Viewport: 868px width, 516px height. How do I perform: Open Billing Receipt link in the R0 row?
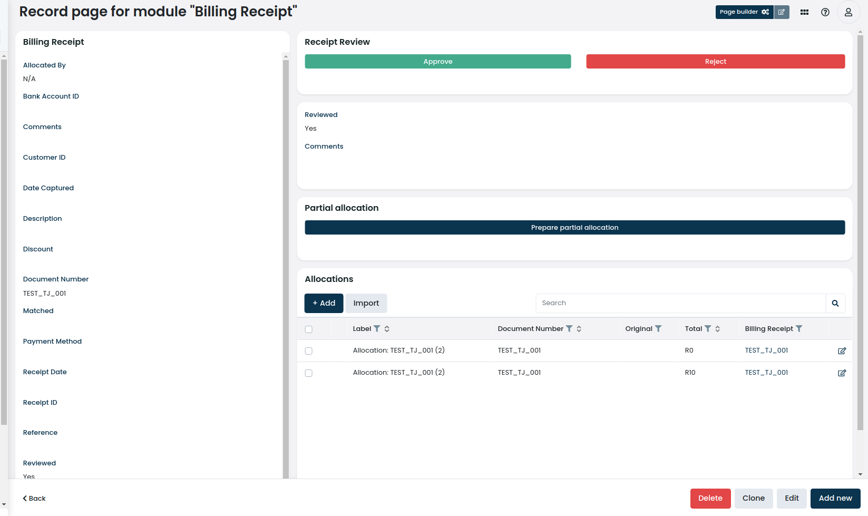coord(766,351)
